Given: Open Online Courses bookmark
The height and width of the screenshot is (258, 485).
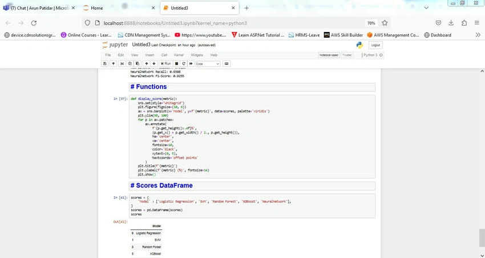Looking at the screenshot, I should click(x=86, y=35).
